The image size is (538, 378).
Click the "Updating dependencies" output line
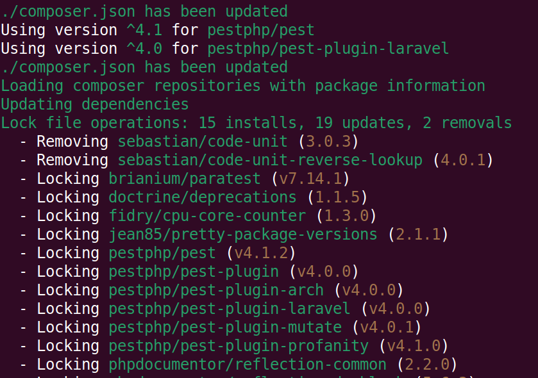(x=95, y=104)
